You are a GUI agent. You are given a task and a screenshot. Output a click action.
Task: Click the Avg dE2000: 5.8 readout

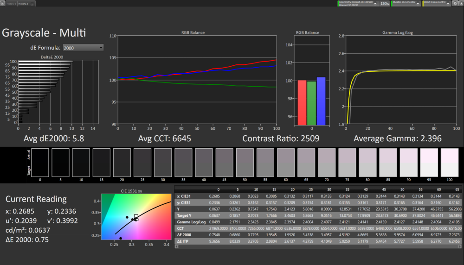point(54,139)
